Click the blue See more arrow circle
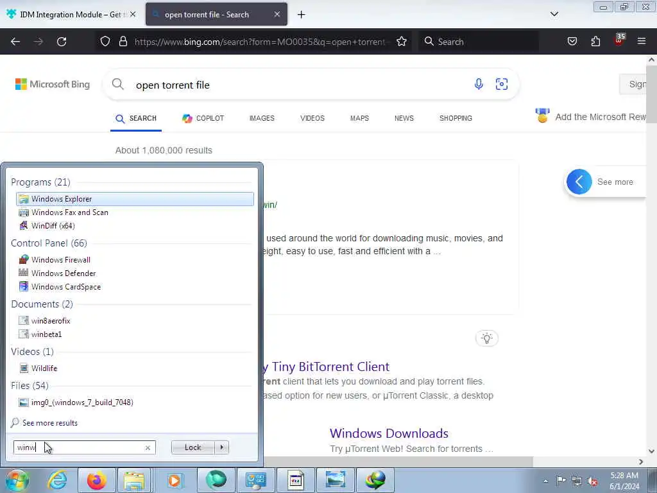The image size is (657, 493). click(579, 182)
